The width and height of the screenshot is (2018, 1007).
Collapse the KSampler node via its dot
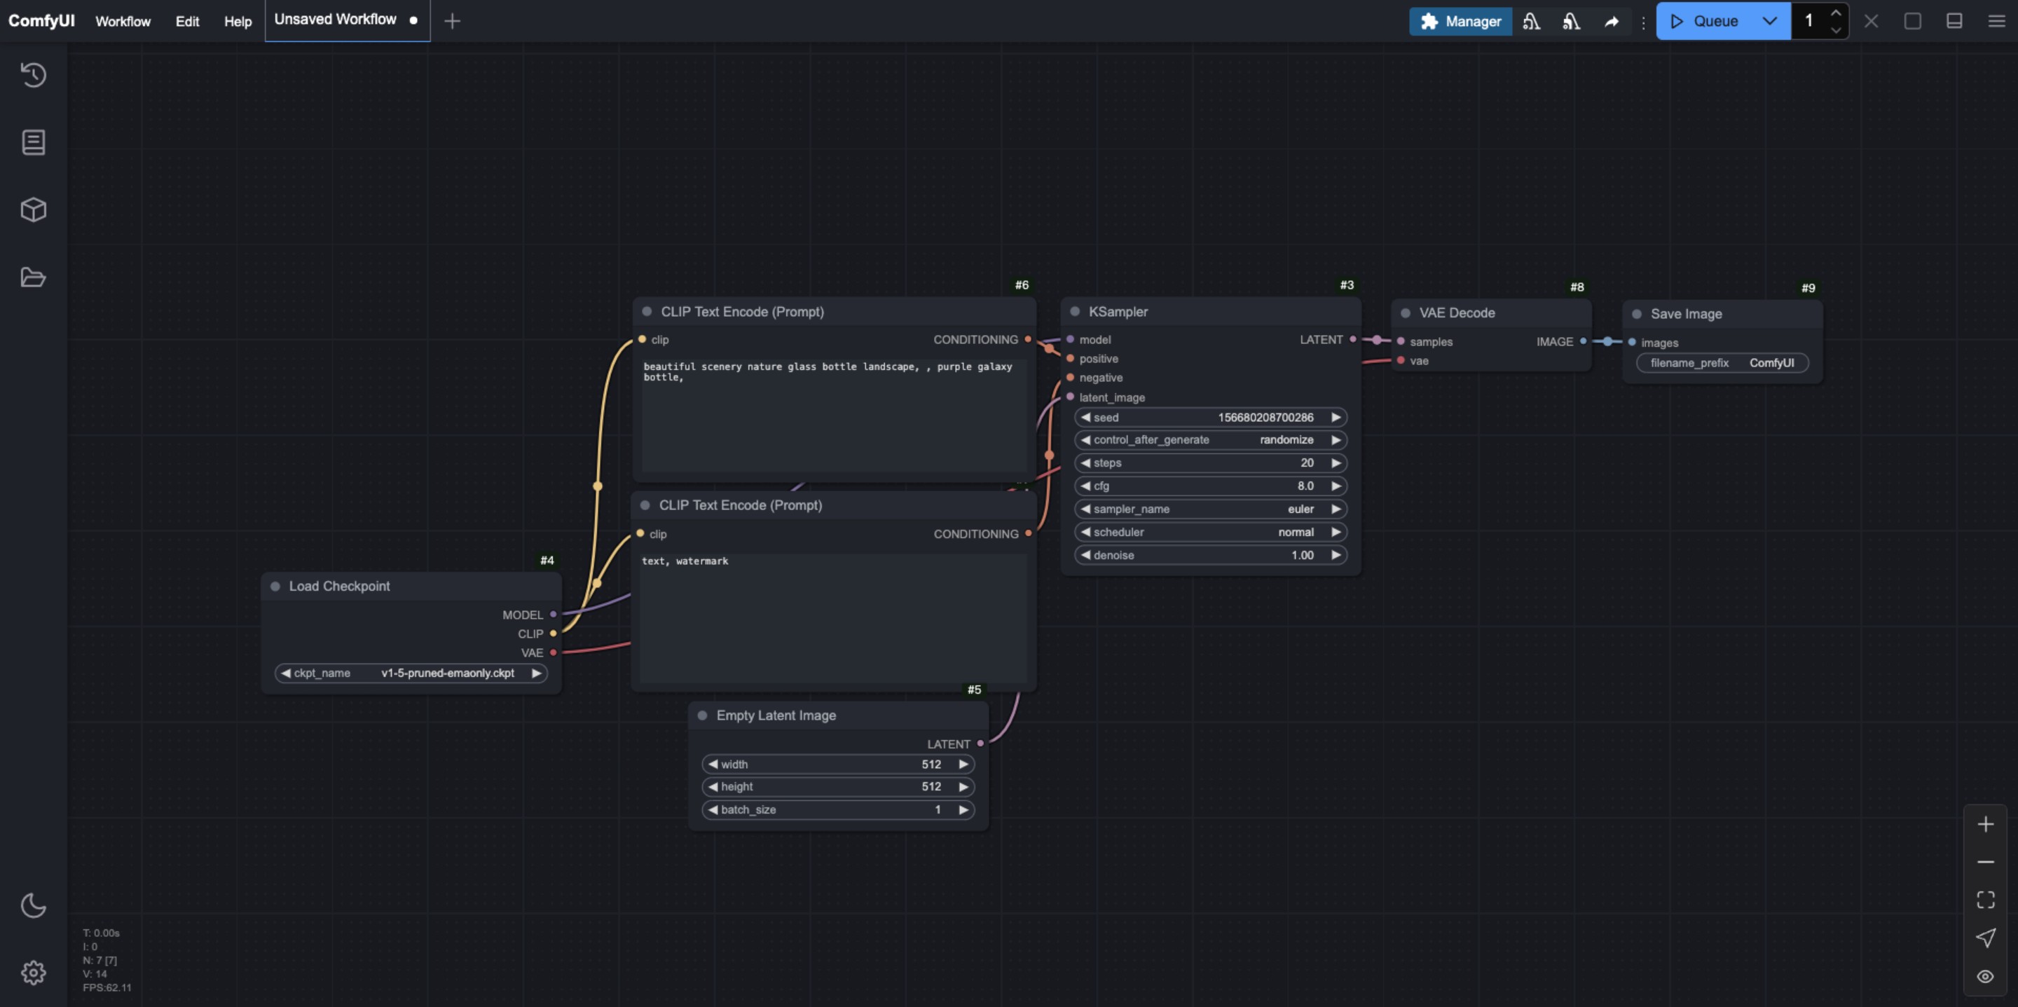click(x=1075, y=312)
